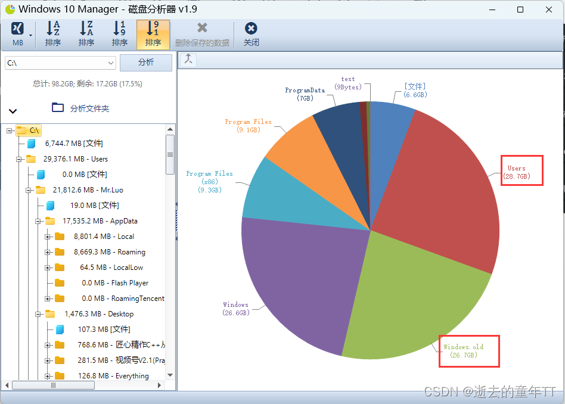
Task: Click file icon next to 0.0 MB [文件]
Action: (x=41, y=175)
